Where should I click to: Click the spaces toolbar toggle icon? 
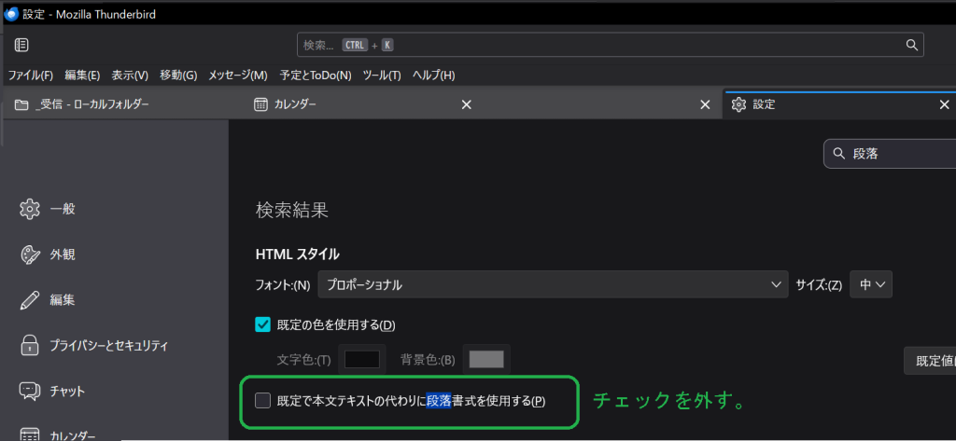pyautogui.click(x=21, y=45)
